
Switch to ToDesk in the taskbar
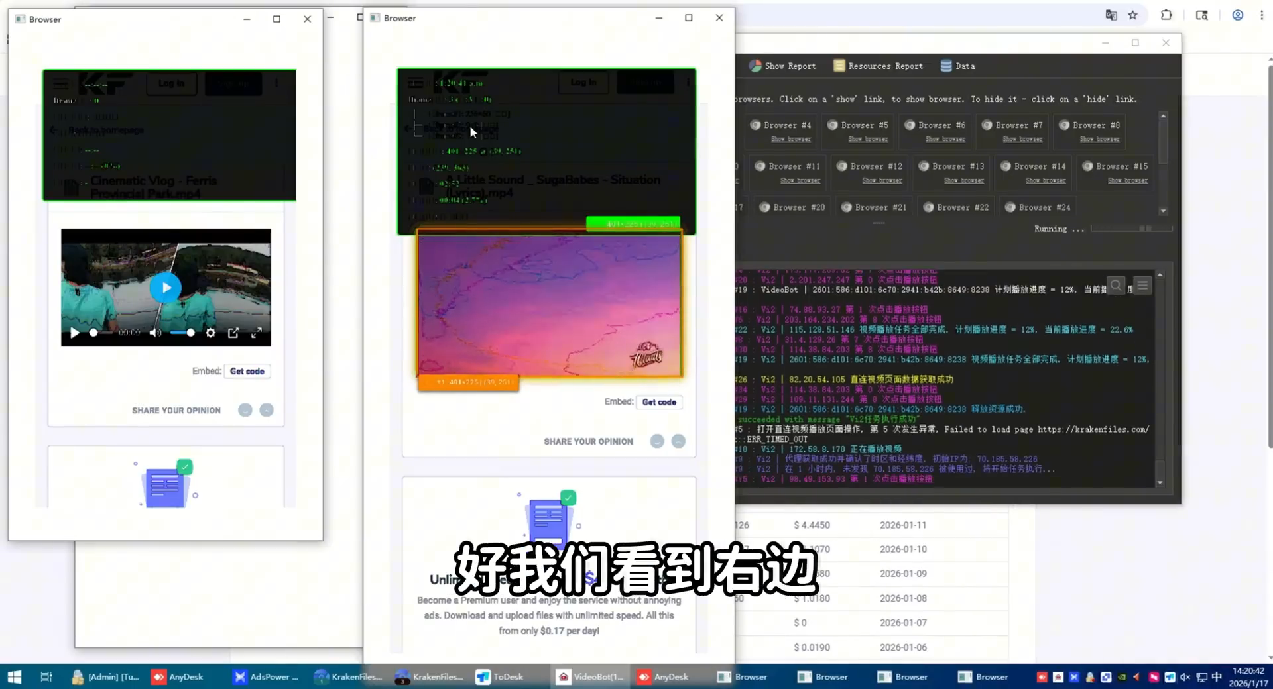500,676
